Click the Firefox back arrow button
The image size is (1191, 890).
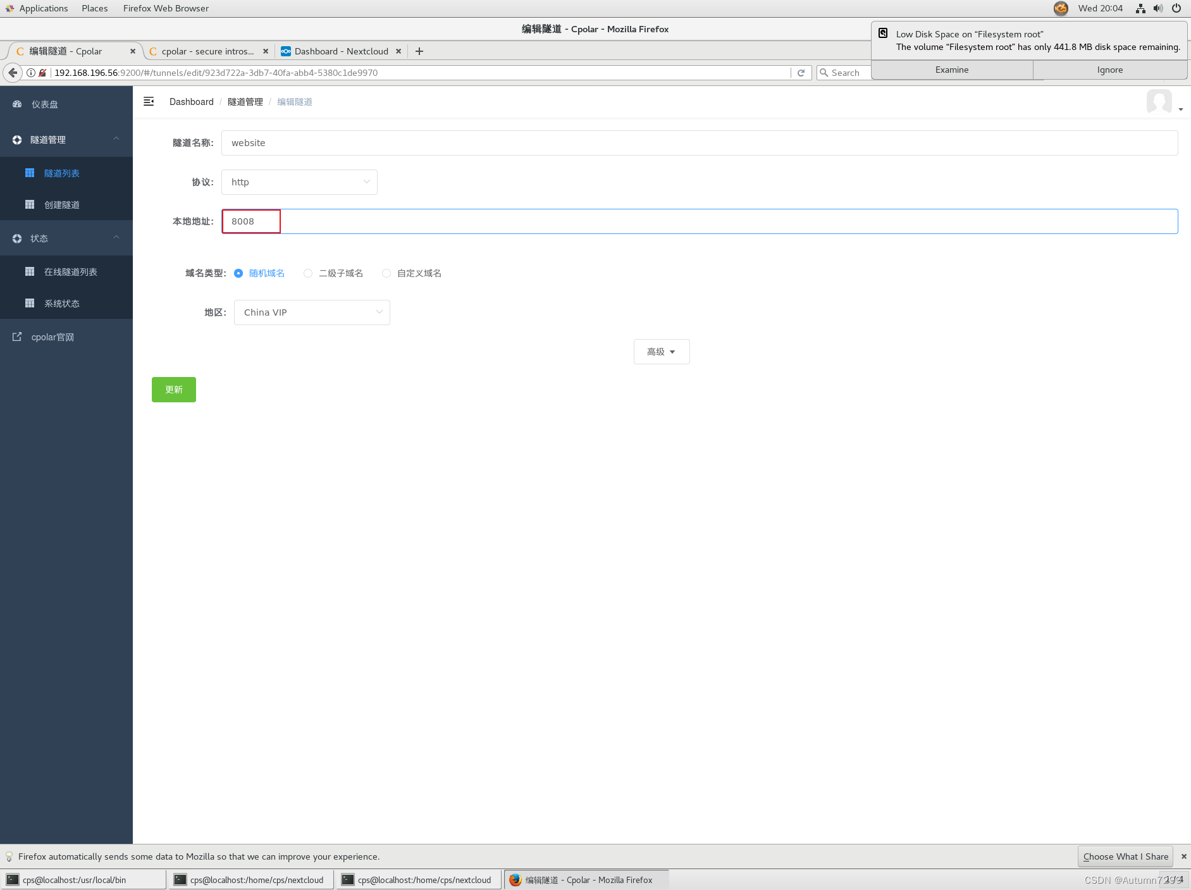point(13,73)
